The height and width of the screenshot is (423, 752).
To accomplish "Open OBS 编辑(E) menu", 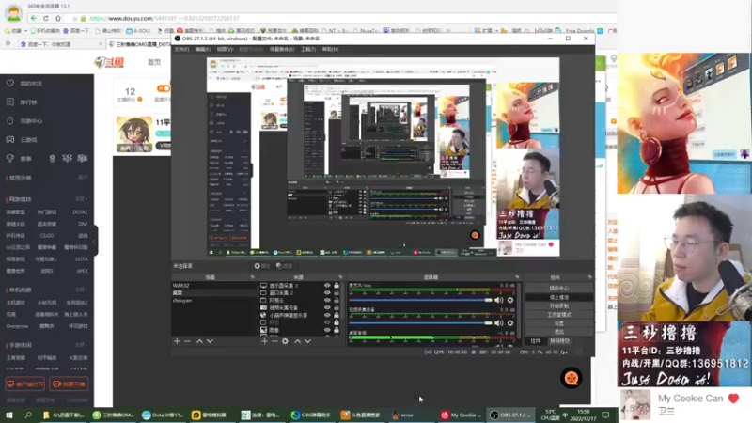I will click(x=202, y=49).
